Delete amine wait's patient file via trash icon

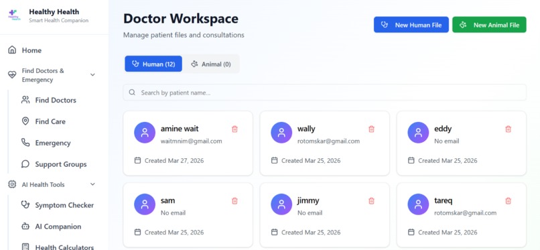coord(234,129)
